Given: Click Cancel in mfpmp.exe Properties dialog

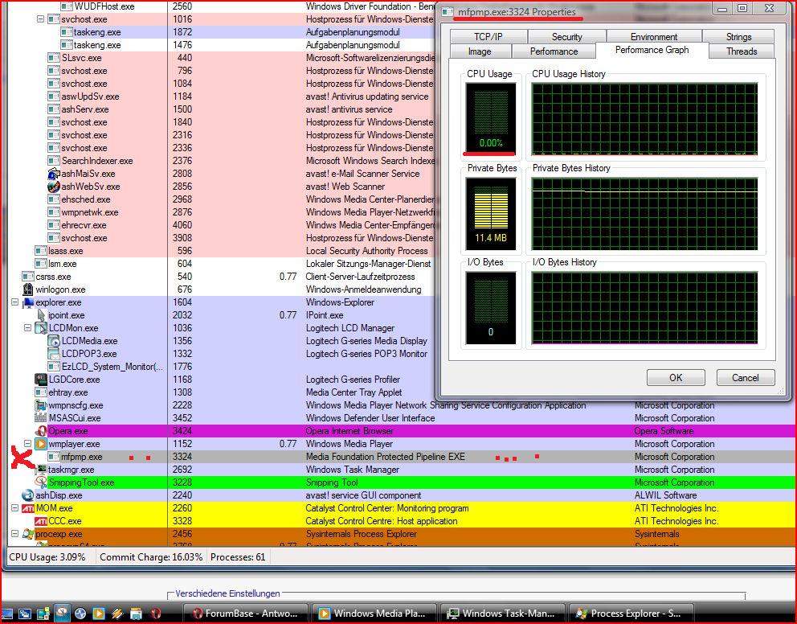Looking at the screenshot, I should 745,378.
